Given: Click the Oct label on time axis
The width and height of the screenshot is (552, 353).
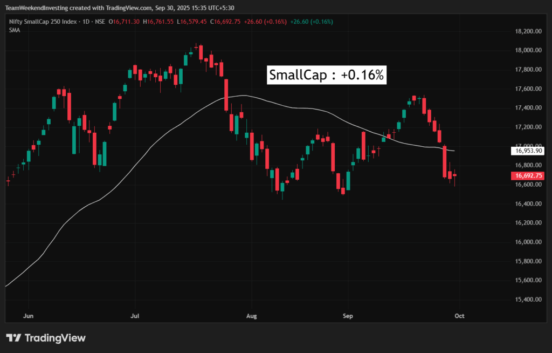Looking at the screenshot, I should click(459, 316).
